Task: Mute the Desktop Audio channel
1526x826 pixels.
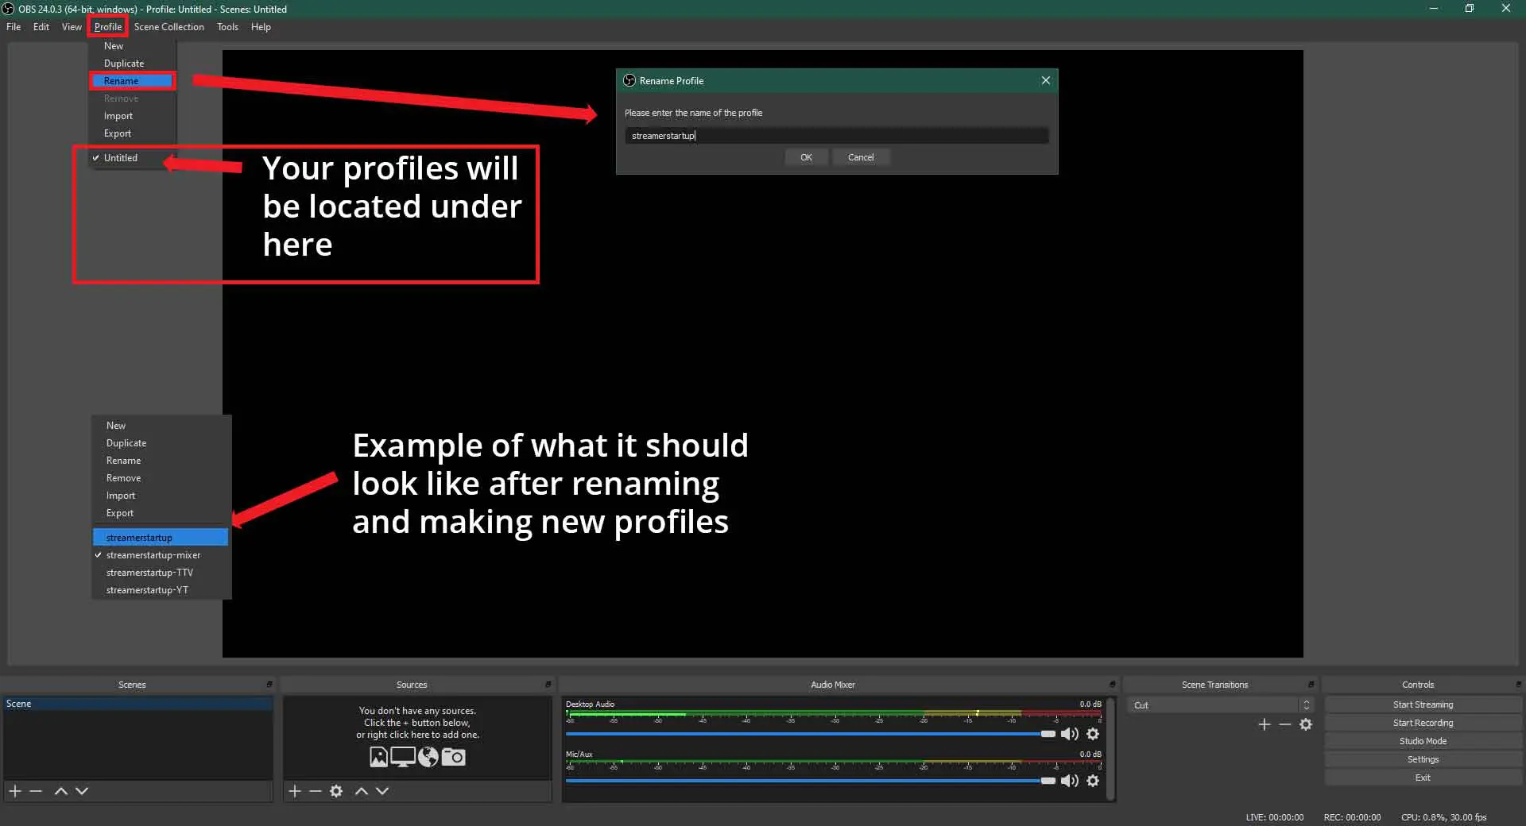Action: tap(1070, 734)
